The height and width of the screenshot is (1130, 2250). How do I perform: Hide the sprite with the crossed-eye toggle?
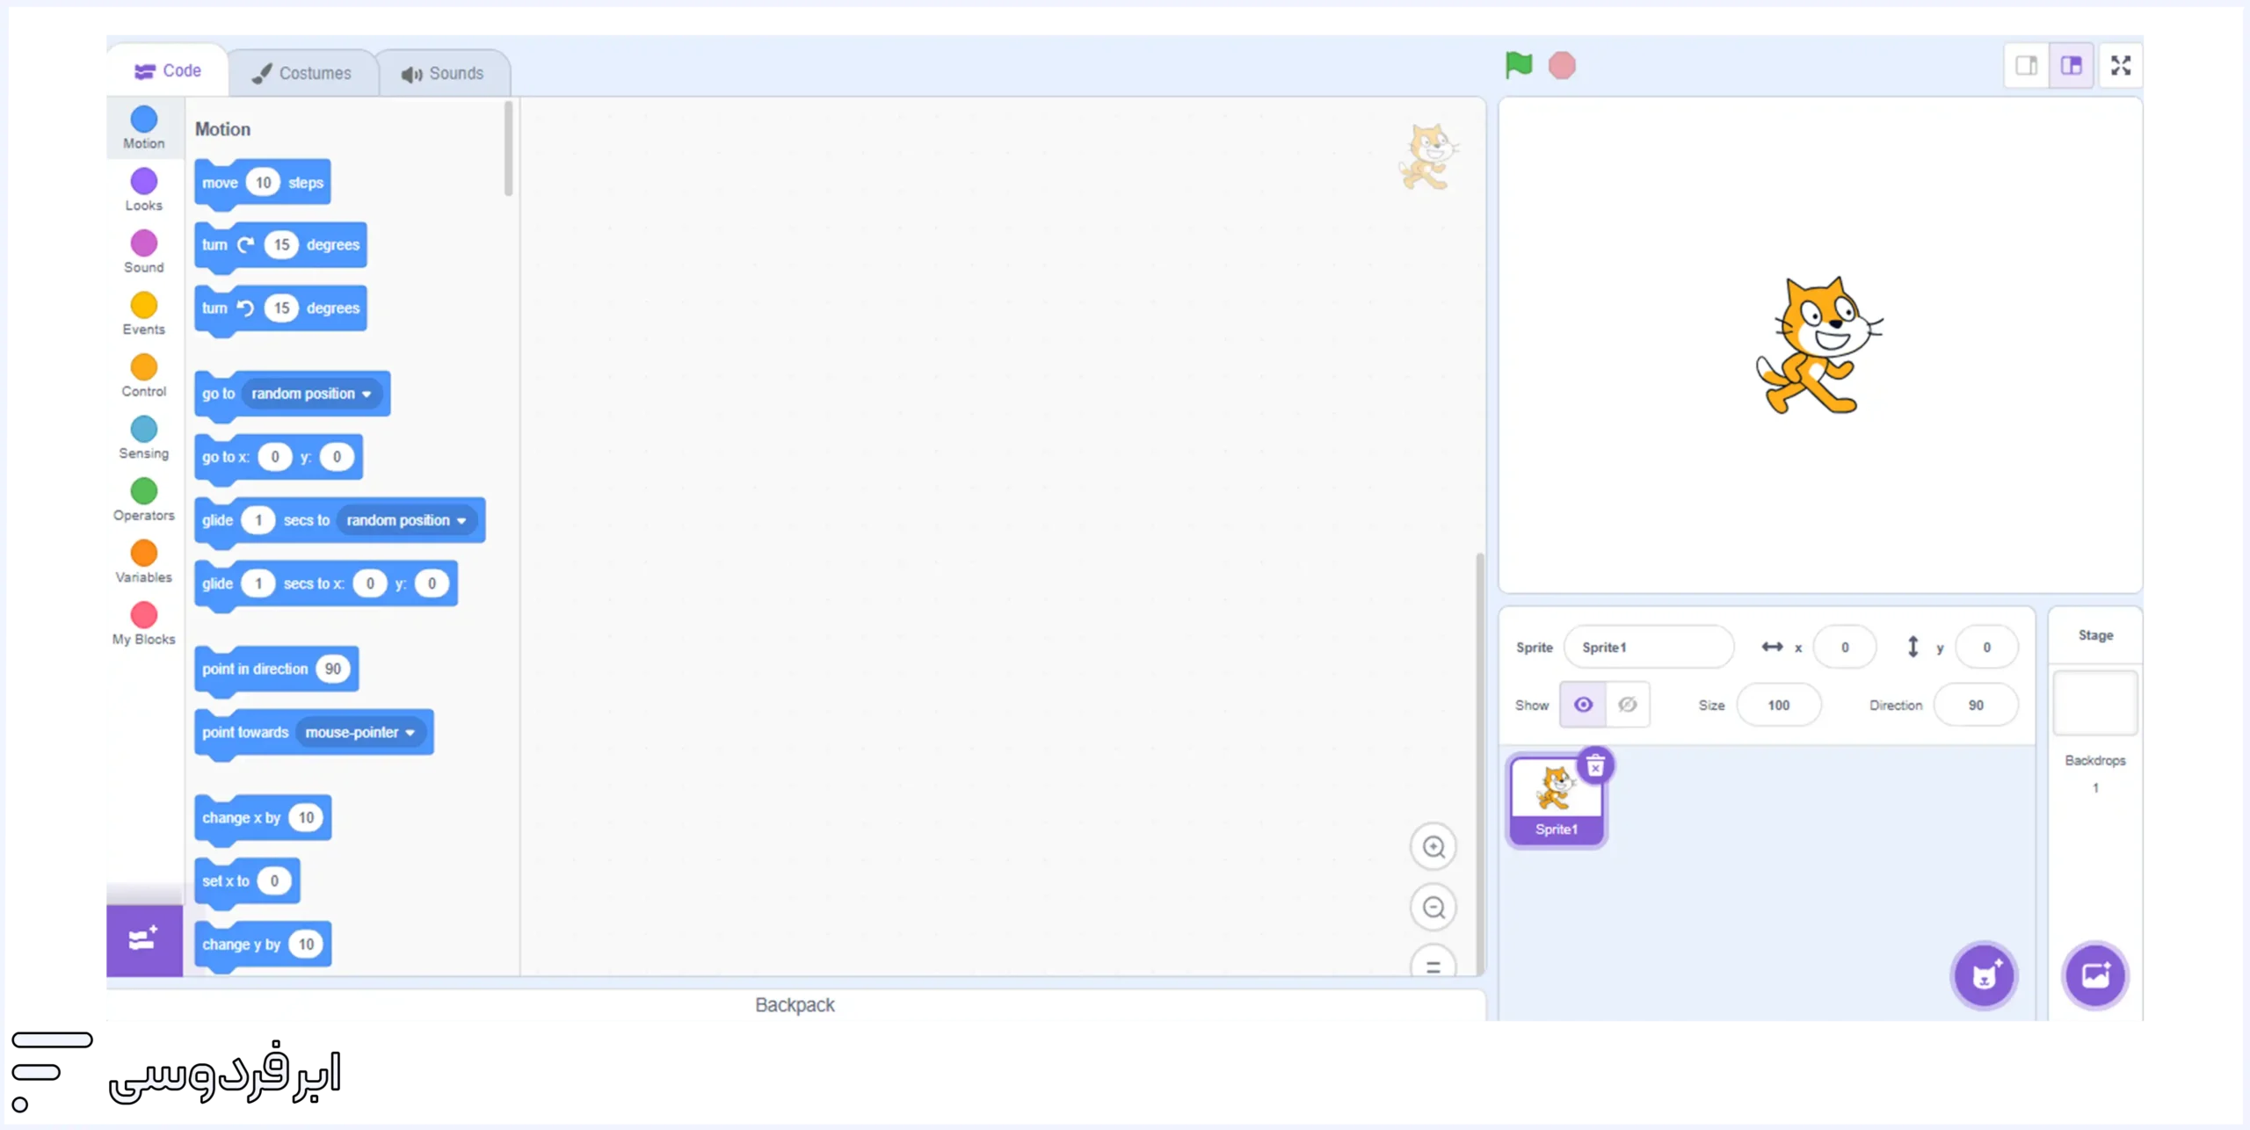(x=1628, y=705)
